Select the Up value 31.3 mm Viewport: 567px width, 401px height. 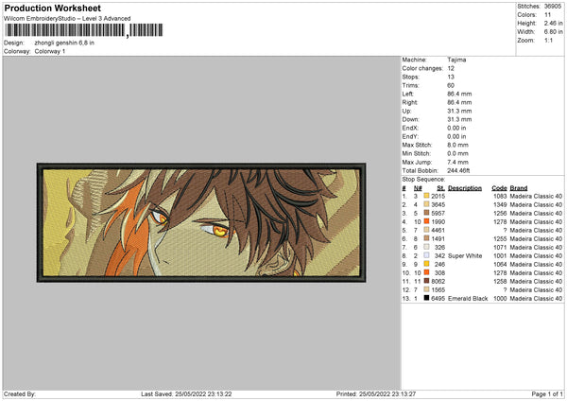459,111
